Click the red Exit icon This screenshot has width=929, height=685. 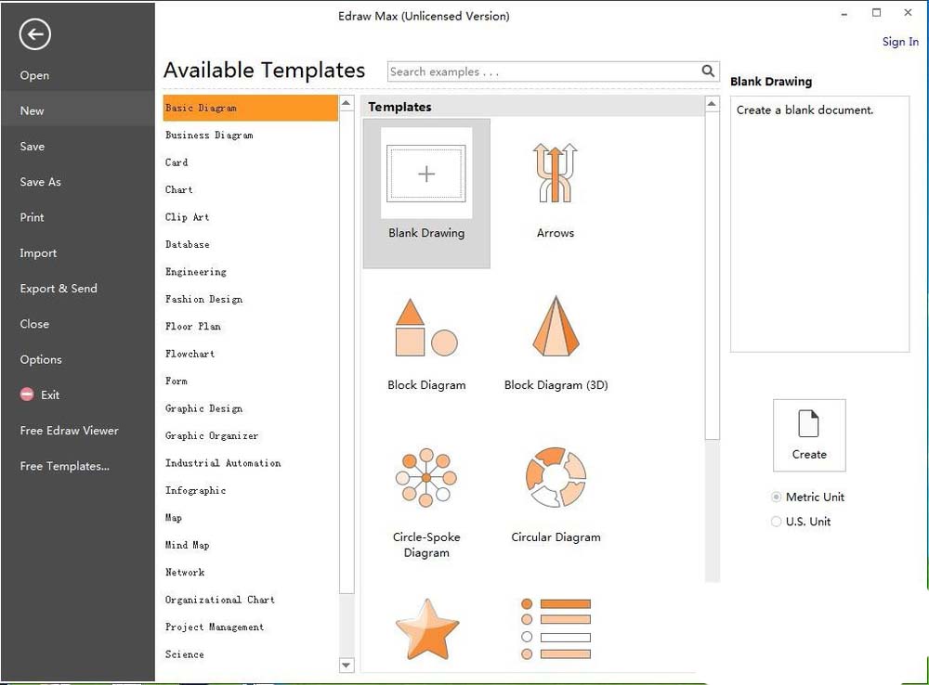[27, 394]
